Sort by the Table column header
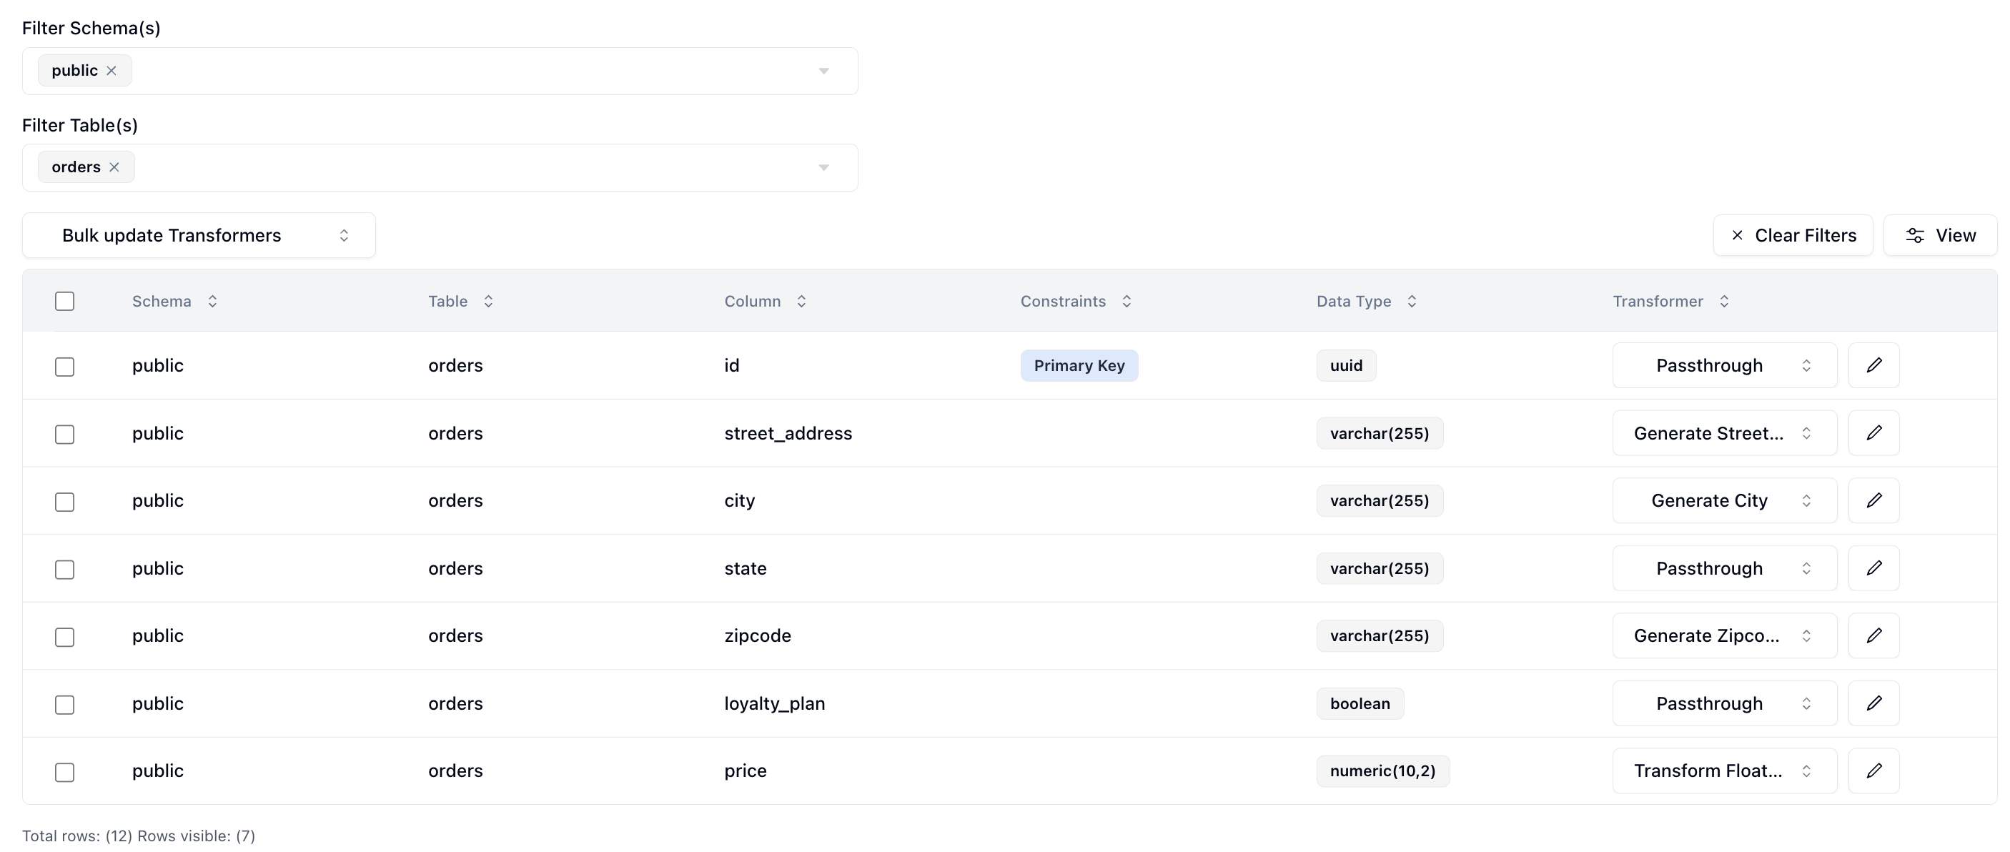2010x852 pixels. [x=460, y=301]
